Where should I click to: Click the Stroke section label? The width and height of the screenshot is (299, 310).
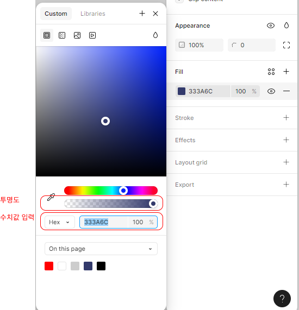[x=184, y=118]
